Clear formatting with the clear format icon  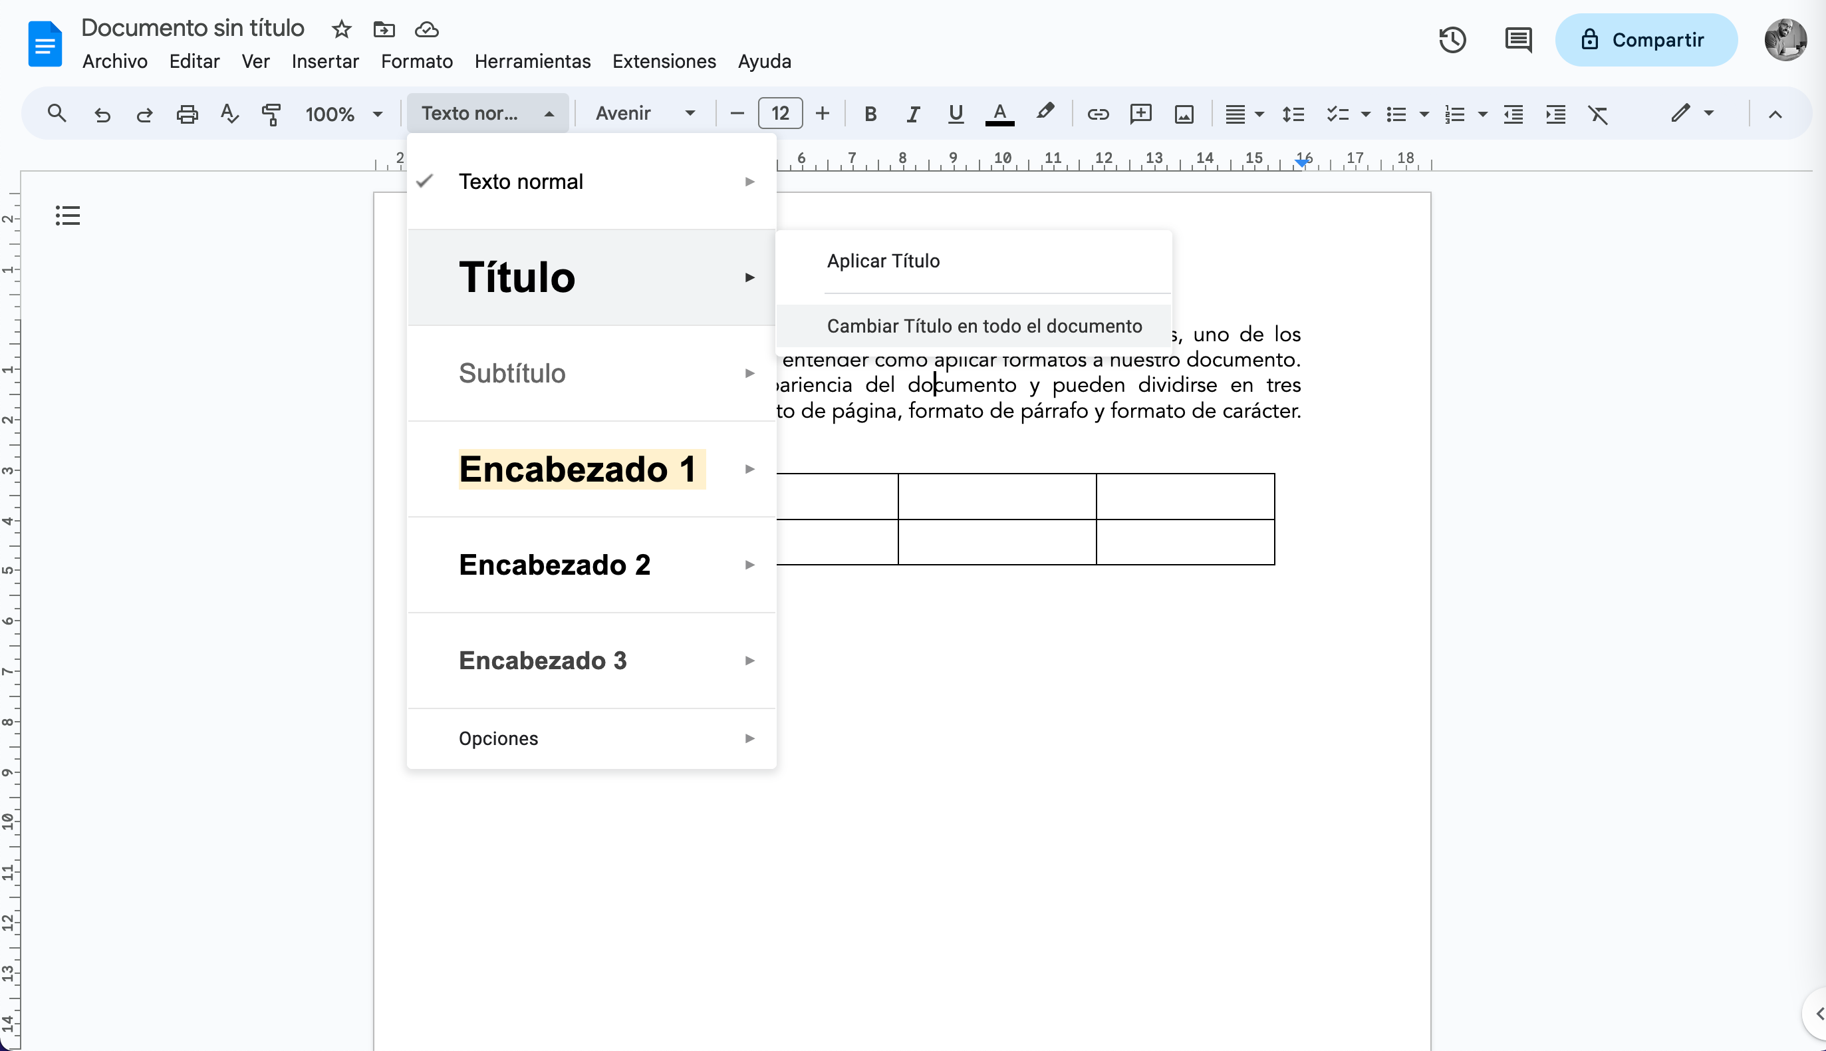[1599, 114]
